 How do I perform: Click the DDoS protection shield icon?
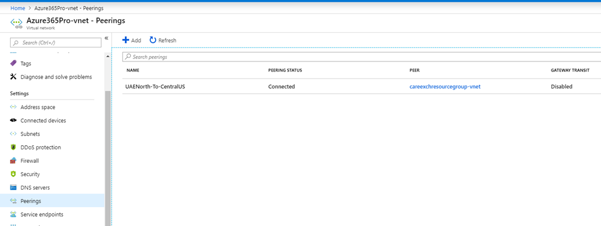click(x=13, y=147)
